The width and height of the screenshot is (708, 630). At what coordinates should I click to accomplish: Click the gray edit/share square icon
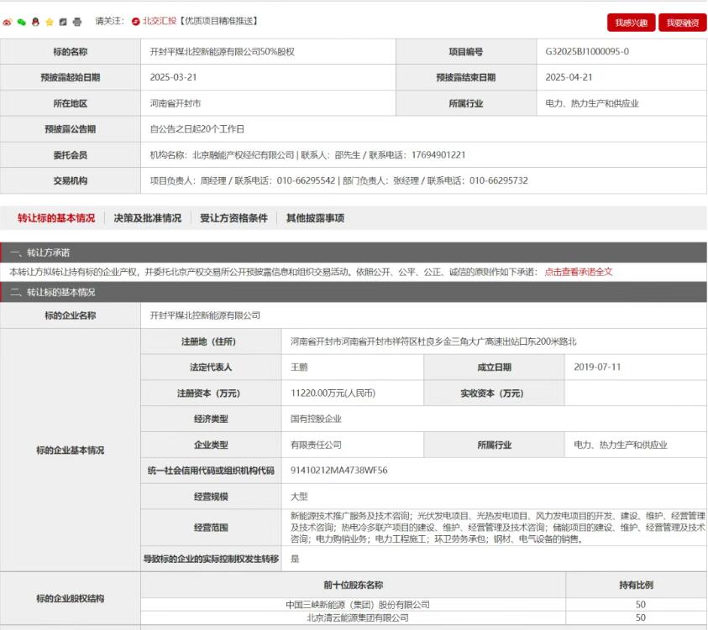coord(63,21)
